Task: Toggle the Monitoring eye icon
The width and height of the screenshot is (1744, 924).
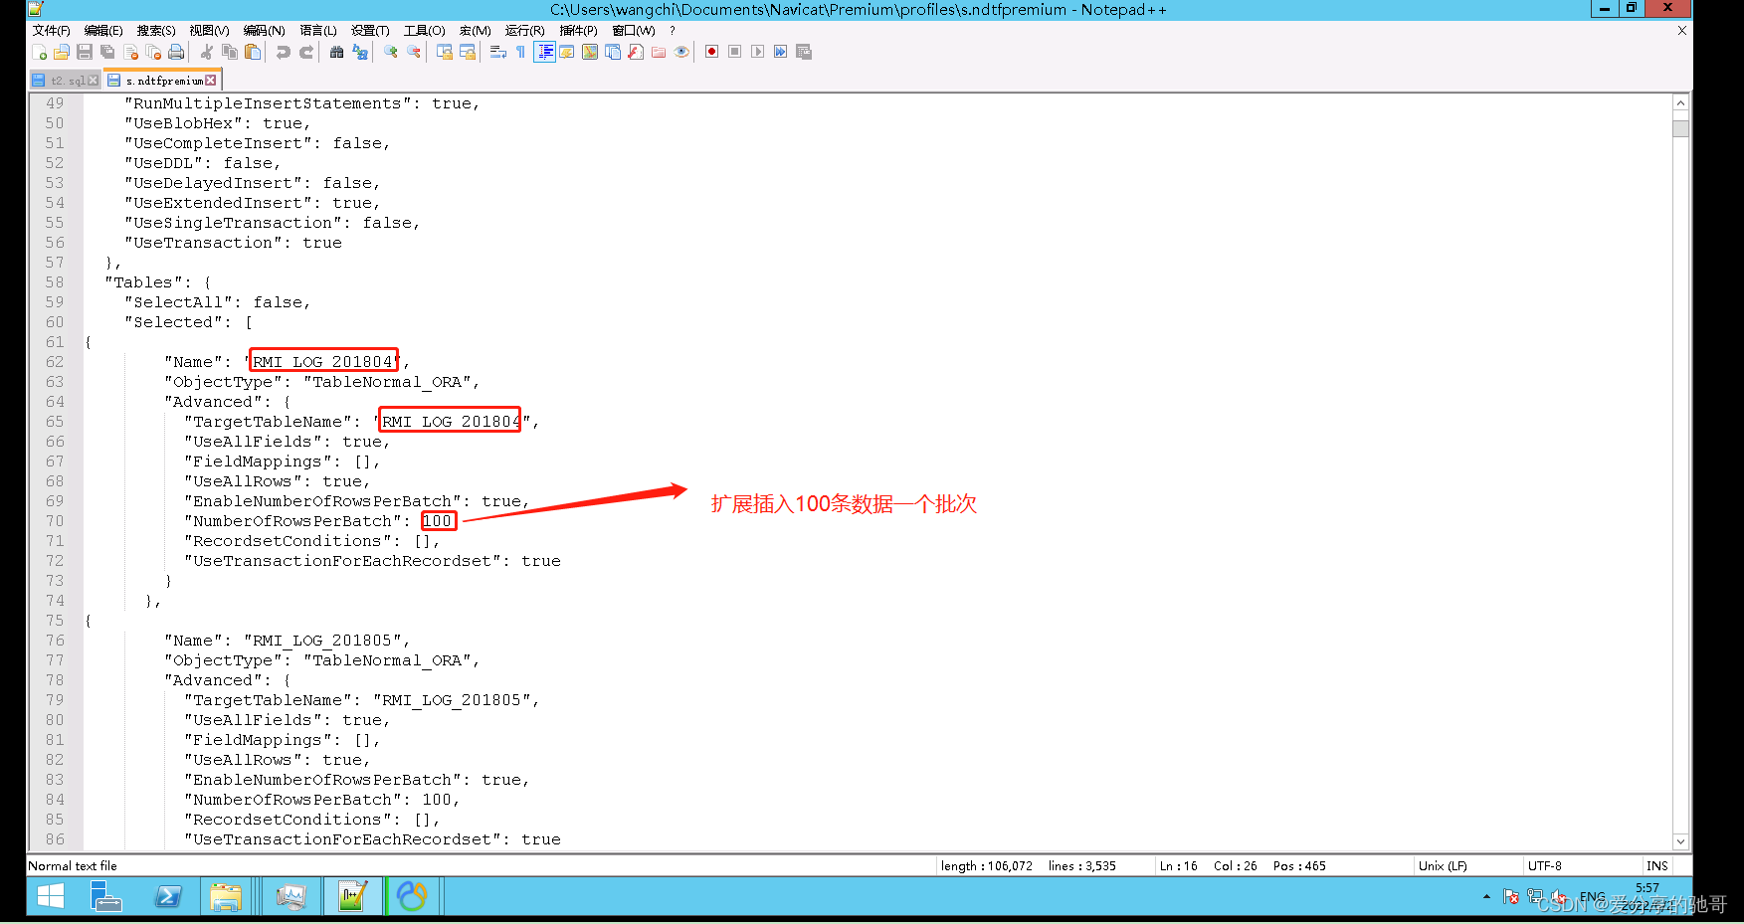Action: (x=681, y=52)
